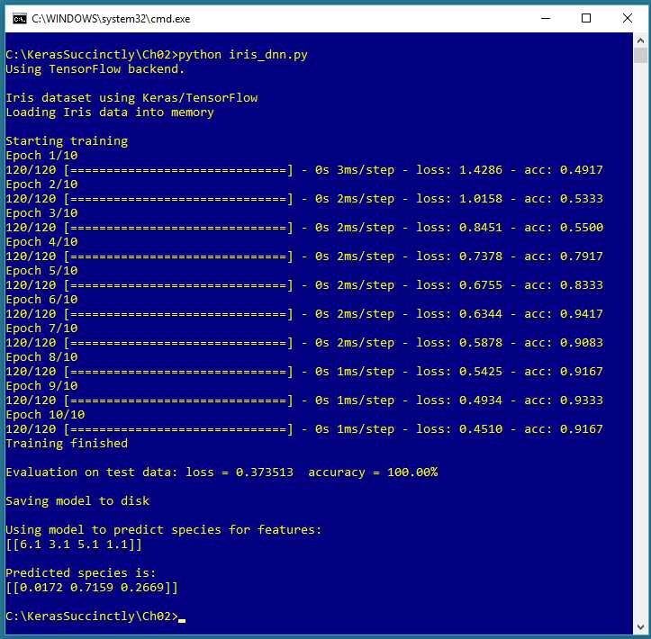Minimize the cmd.exe window
This screenshot has height=639, width=651.
coord(546,18)
